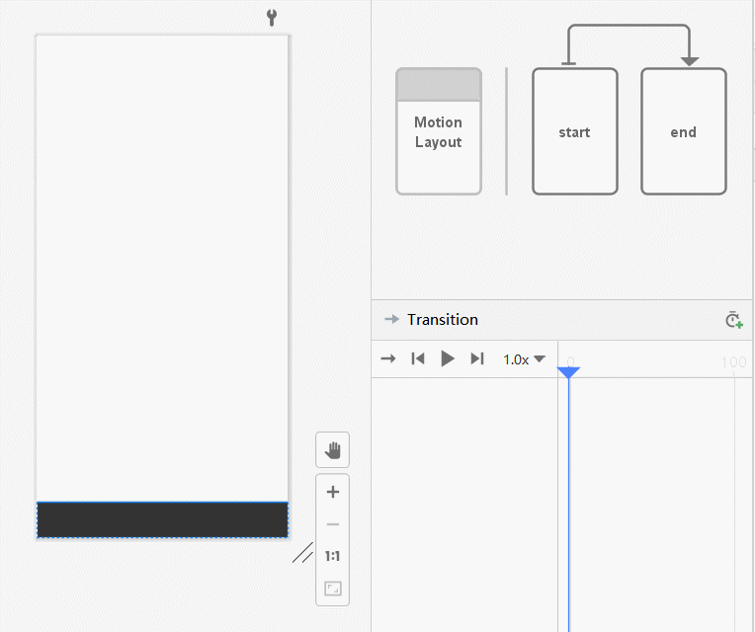Click the 100 mark on the timeline
The width and height of the screenshot is (755, 632).
pyautogui.click(x=733, y=362)
